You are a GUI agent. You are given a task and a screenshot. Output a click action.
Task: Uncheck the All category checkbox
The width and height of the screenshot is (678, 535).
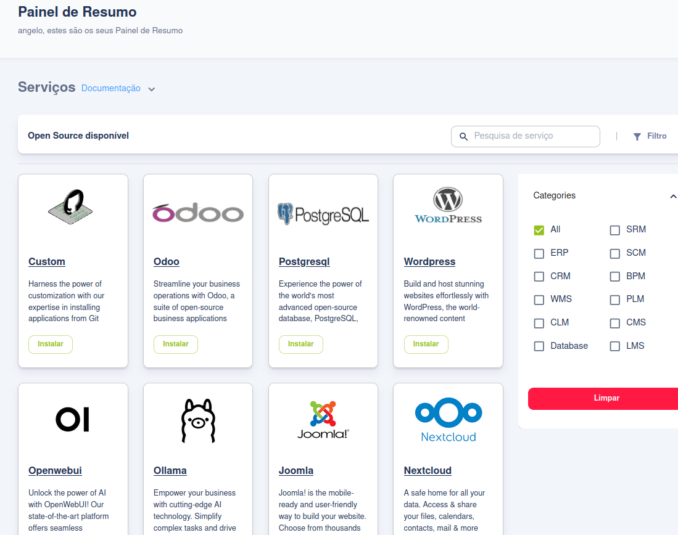(x=539, y=230)
